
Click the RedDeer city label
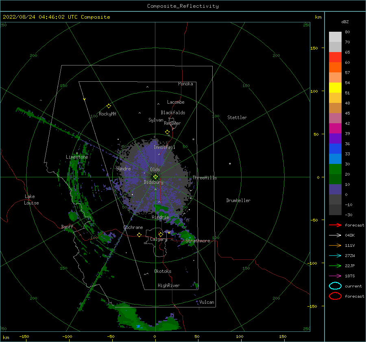tap(172, 123)
